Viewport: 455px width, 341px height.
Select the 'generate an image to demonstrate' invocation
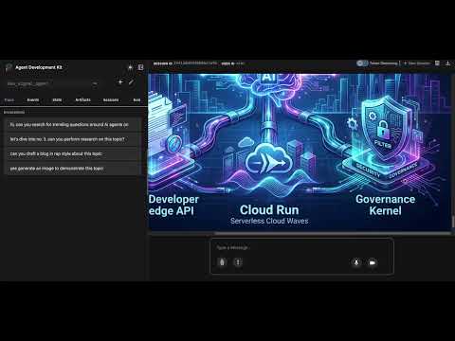72,169
